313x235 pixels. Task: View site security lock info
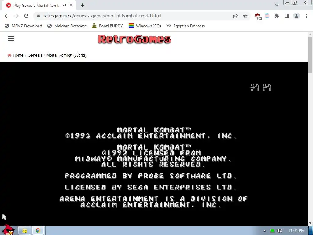click(x=39, y=16)
